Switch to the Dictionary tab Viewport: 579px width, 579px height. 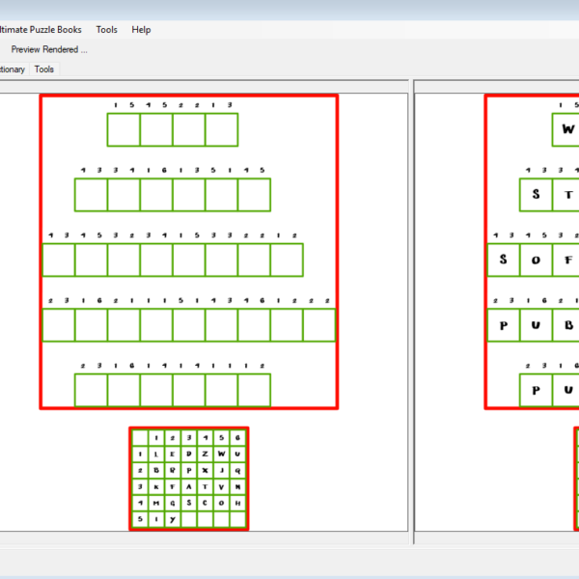point(12,69)
